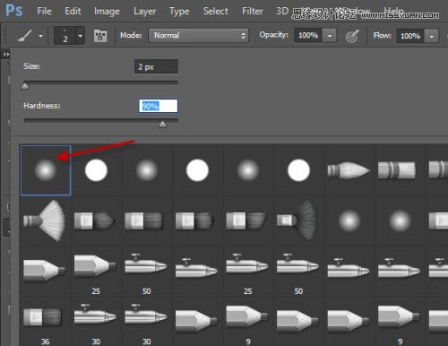Click the Brush tool icon in options bar
Image resolution: width=448 pixels, height=346 pixels.
[25, 36]
